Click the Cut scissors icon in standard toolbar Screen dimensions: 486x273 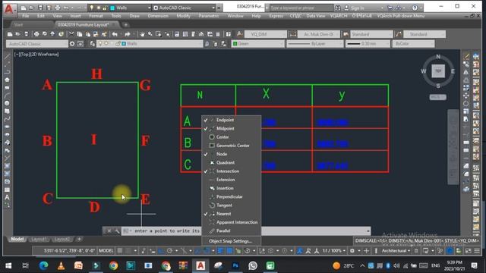click(71, 34)
